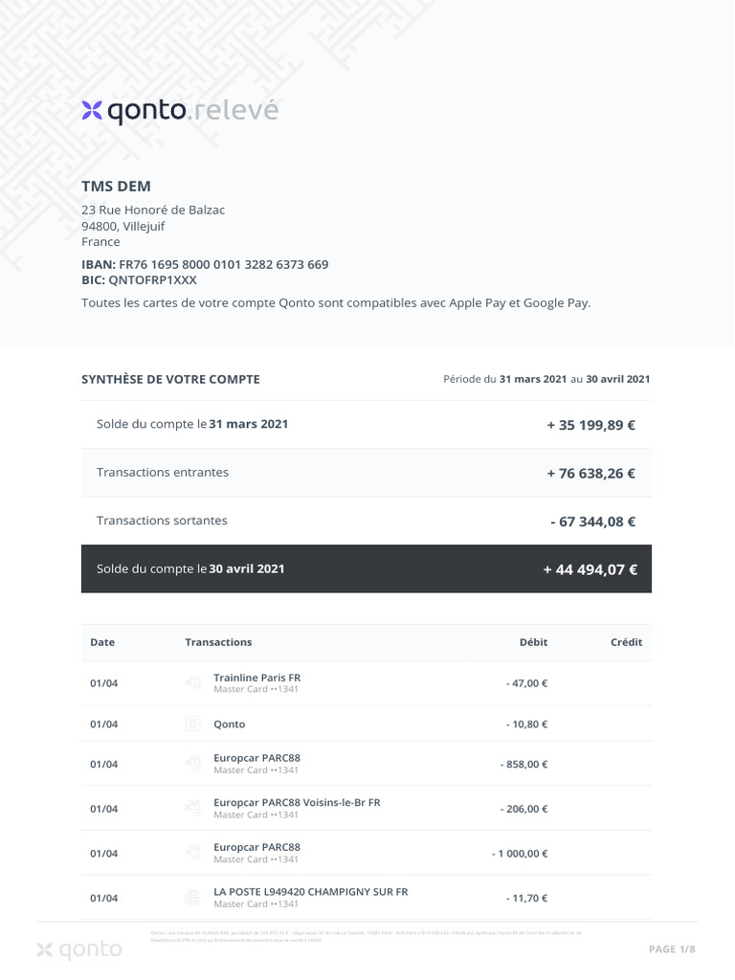735x980 pixels.
Task: Click the IBAN number text
Action: coord(223,264)
